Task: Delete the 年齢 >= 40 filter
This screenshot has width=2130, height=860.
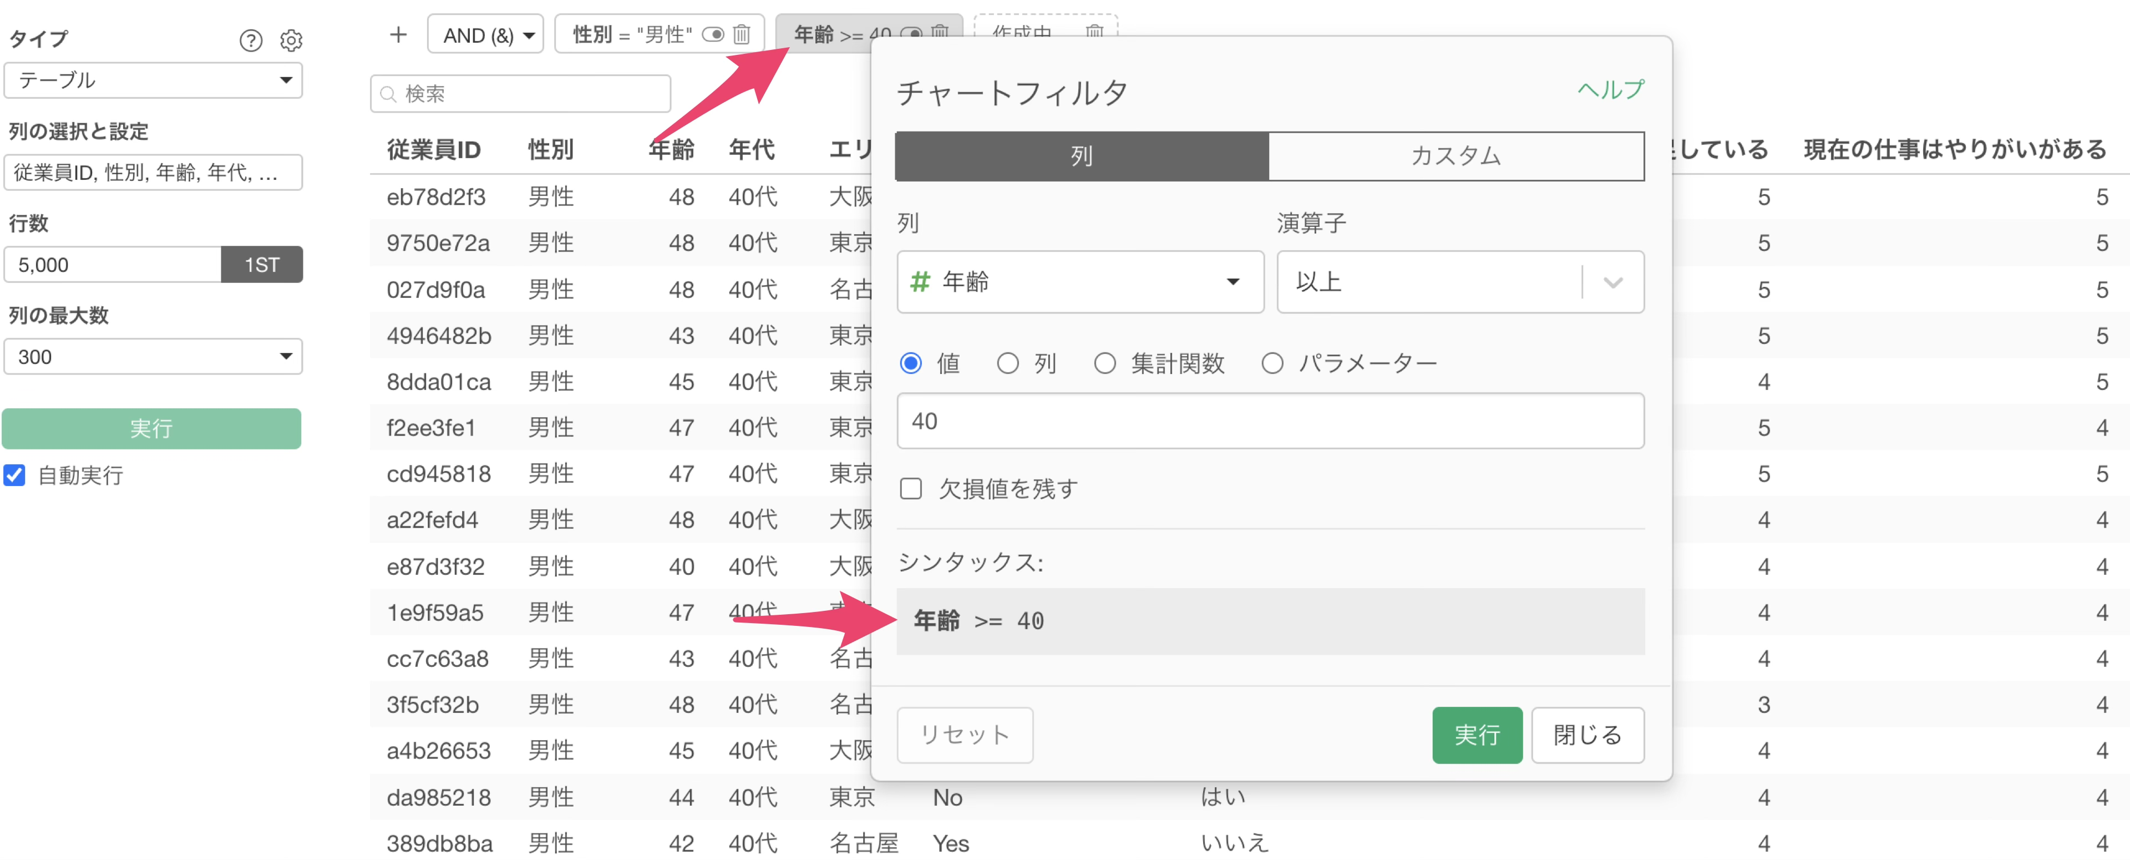Action: [939, 32]
